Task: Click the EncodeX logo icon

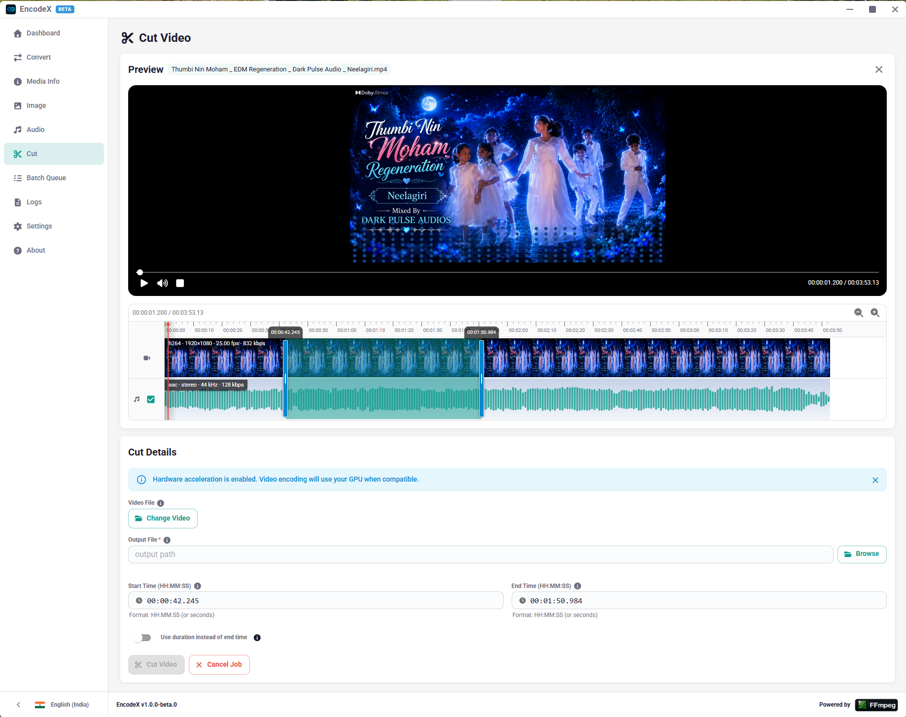Action: 11,9
